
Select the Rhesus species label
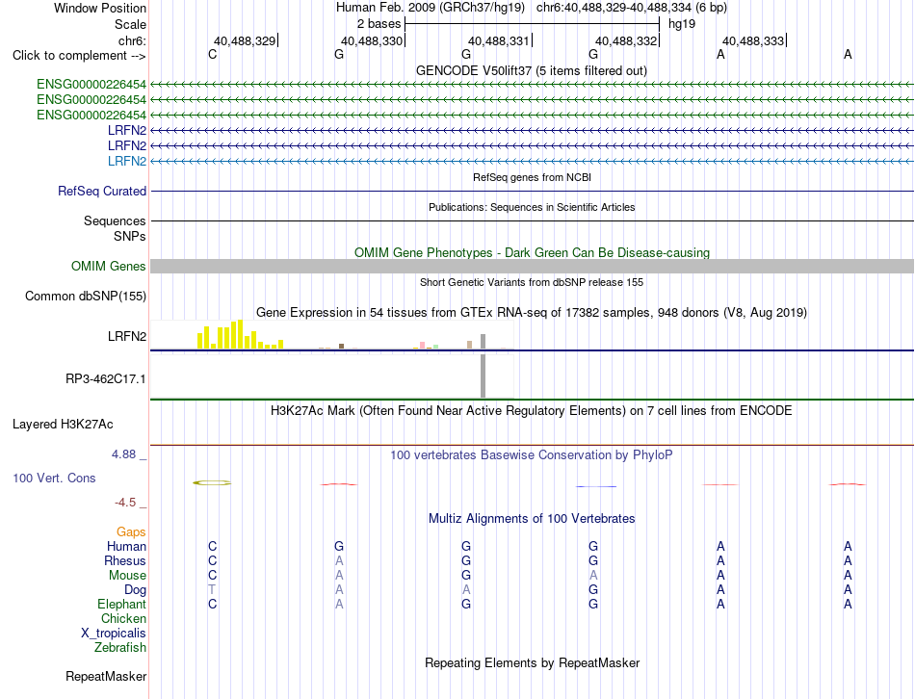pyautogui.click(x=125, y=560)
